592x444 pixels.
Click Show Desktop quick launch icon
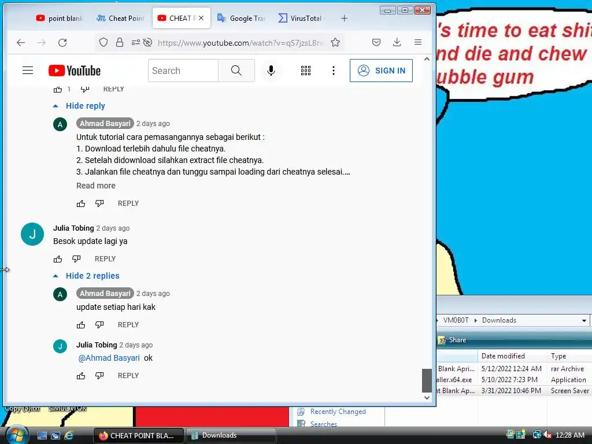pyautogui.click(x=42, y=436)
